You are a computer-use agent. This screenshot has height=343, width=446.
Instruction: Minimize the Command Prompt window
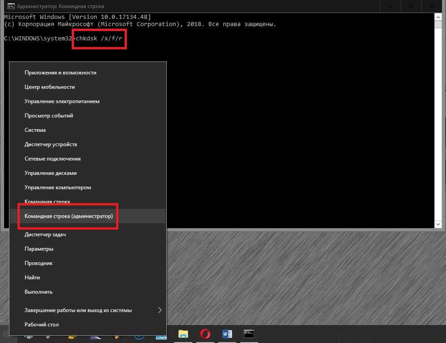(x=390, y=6)
